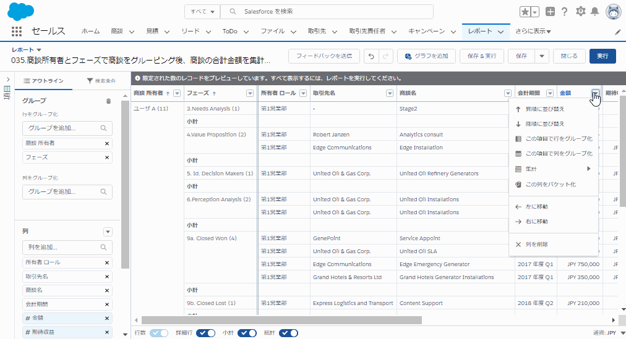Remove # 期待収益 column from list
The width and height of the screenshot is (626, 339).
pyautogui.click(x=107, y=332)
